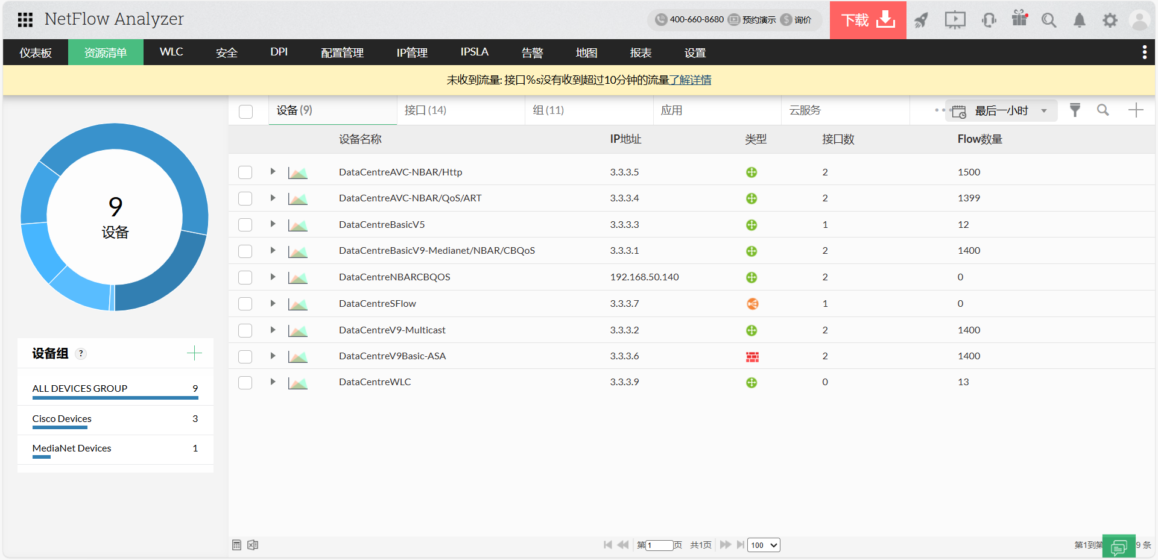Toggle the select-all devices checkbox

[246, 112]
